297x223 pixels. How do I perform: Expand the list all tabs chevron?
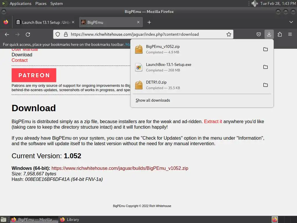[291, 22]
